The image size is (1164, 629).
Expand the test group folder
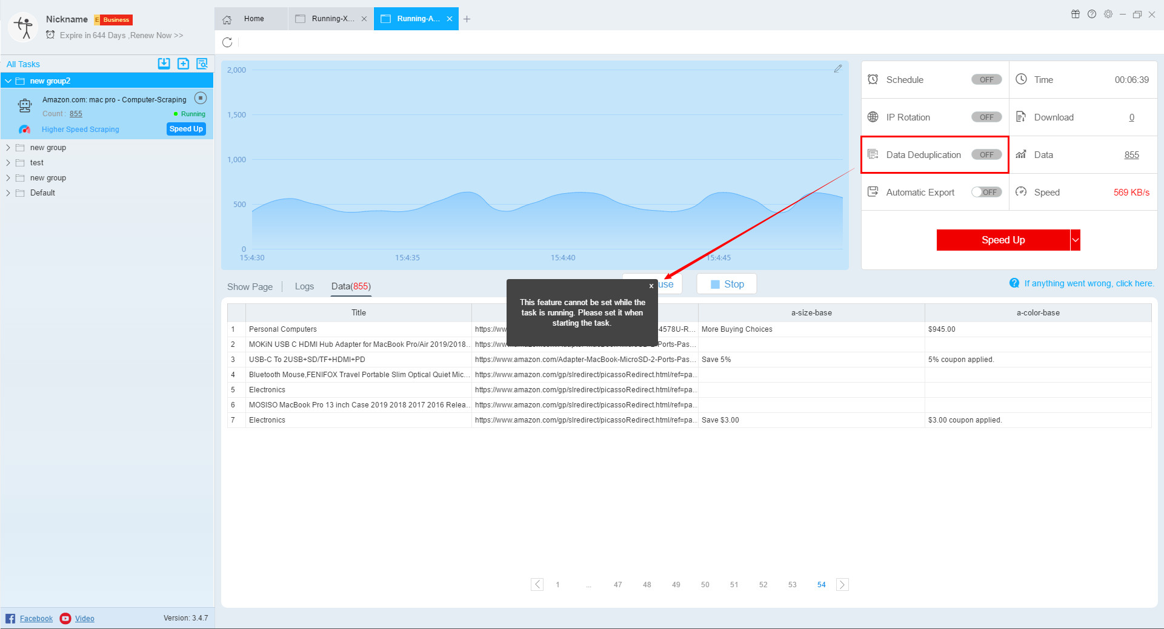(8, 162)
